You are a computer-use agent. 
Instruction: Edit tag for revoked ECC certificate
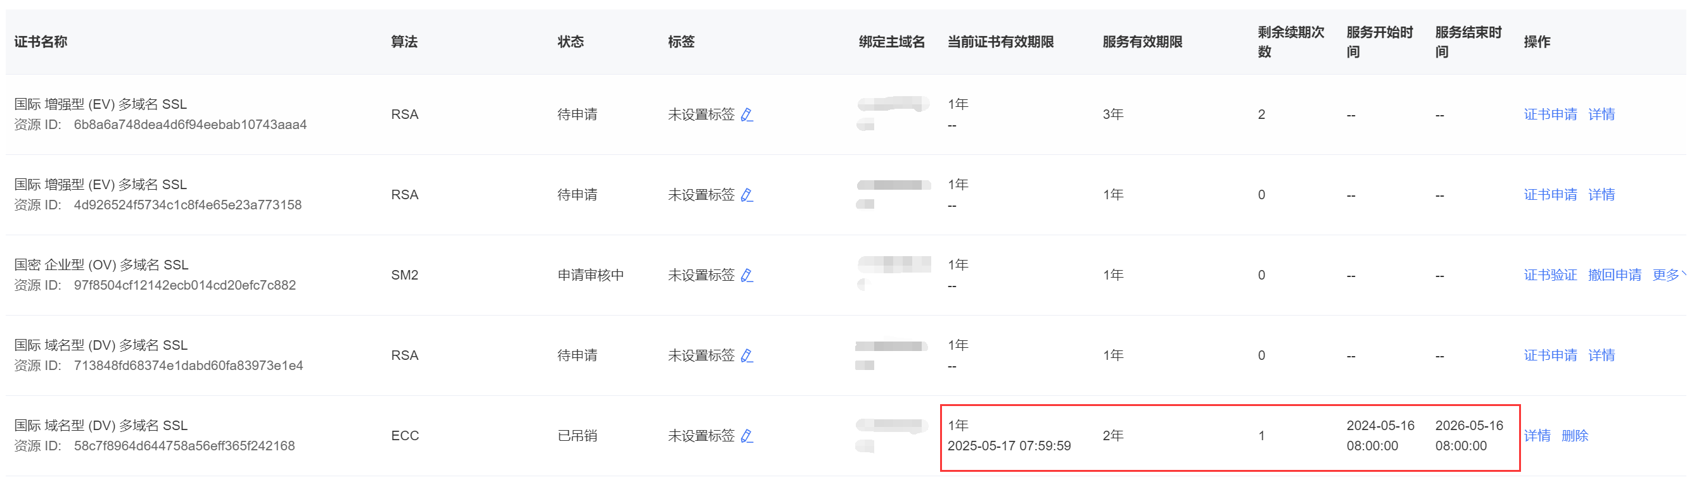click(747, 436)
